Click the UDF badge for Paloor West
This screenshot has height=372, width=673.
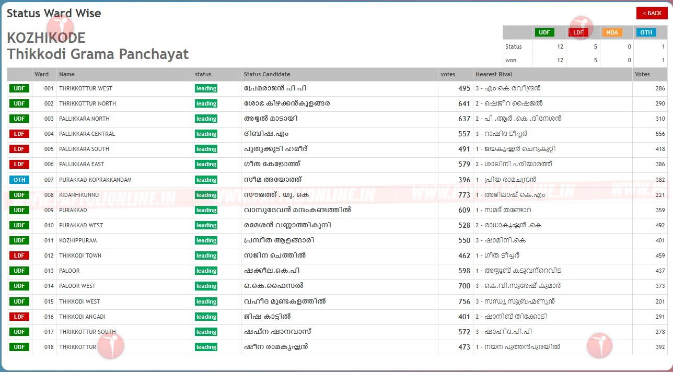(19, 286)
